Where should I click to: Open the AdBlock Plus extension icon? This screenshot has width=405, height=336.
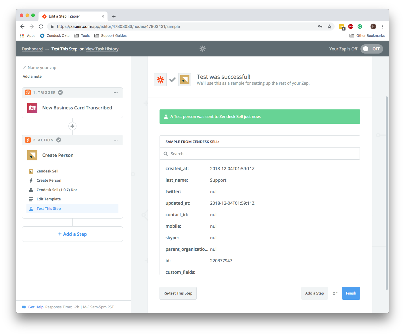pos(351,26)
